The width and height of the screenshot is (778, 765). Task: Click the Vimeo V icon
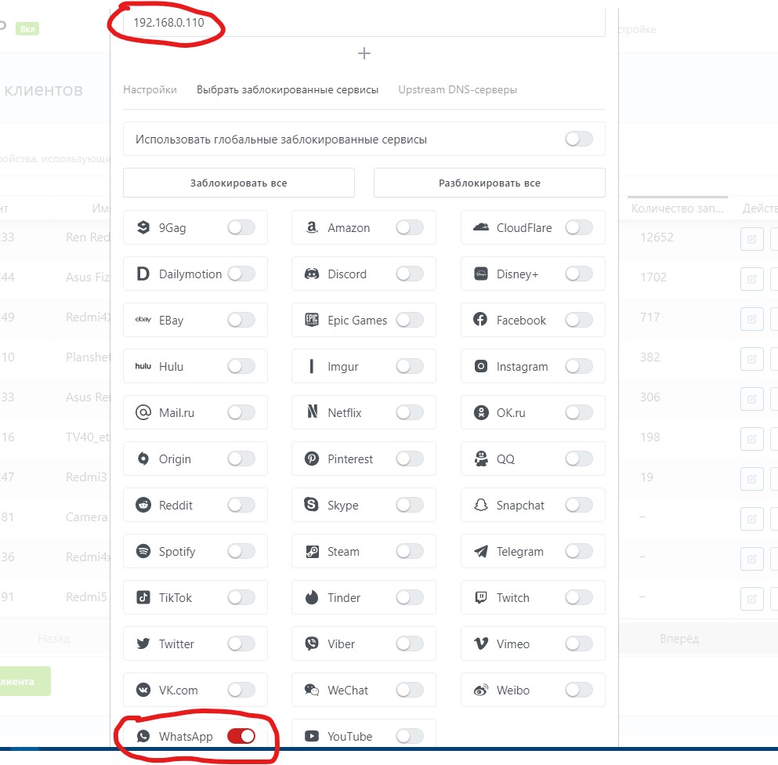481,644
